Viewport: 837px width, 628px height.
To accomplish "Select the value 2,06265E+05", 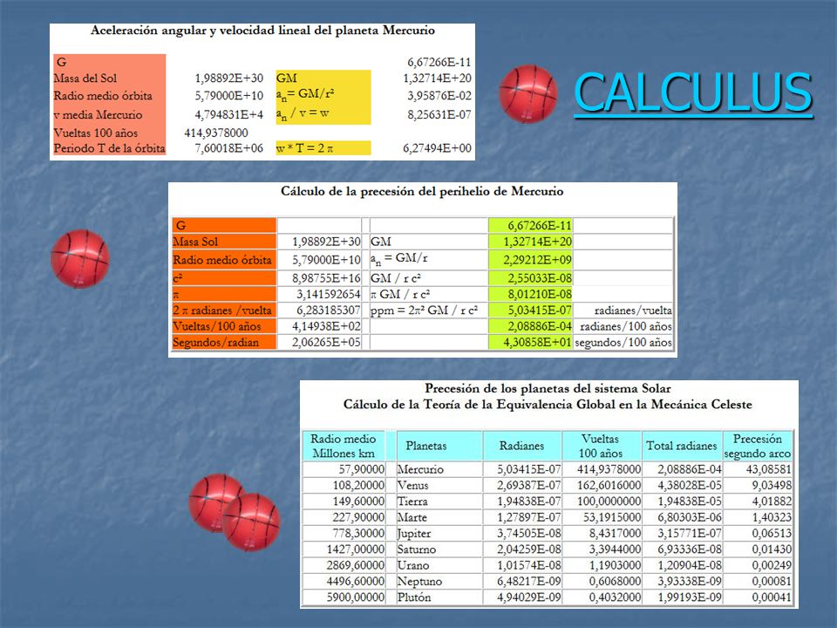I will (x=326, y=342).
